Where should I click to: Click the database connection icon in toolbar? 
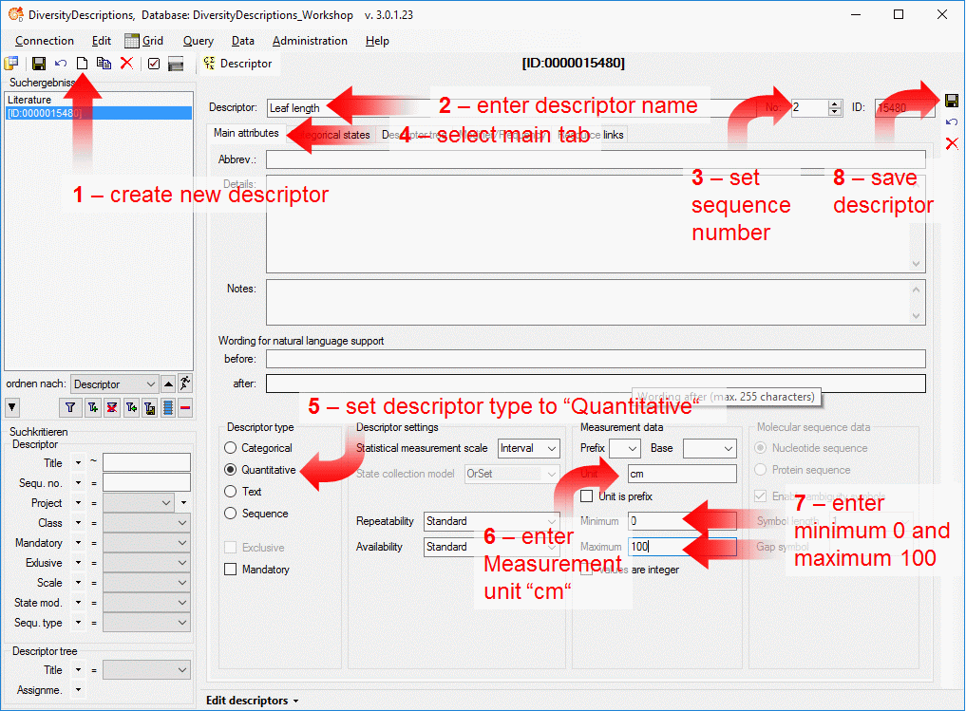11,64
